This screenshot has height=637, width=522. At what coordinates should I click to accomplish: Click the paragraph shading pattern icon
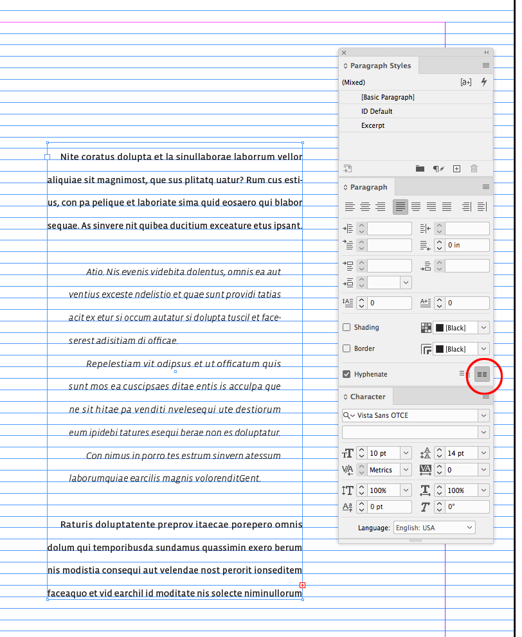click(x=426, y=328)
